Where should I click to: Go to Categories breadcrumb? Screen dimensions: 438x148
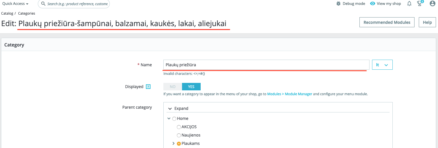27,13
